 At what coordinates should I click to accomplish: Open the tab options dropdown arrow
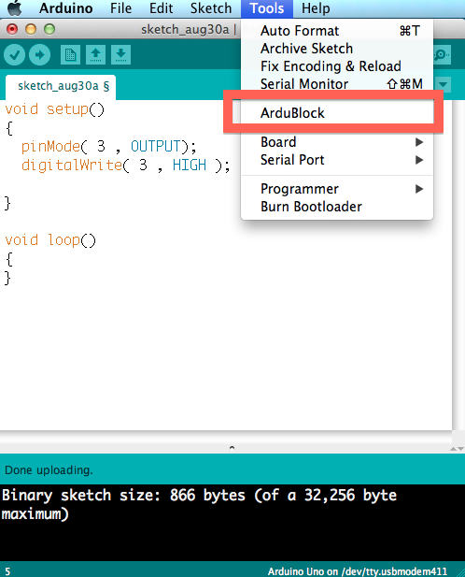pos(443,85)
